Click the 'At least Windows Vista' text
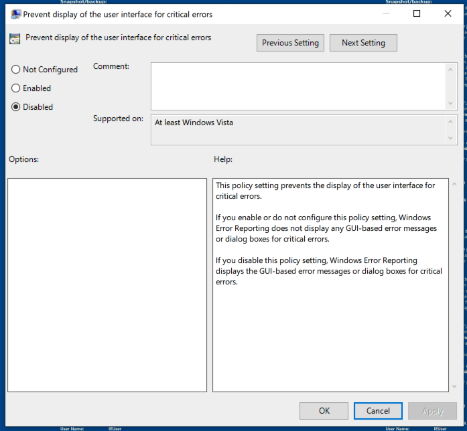The image size is (467, 431). click(194, 122)
